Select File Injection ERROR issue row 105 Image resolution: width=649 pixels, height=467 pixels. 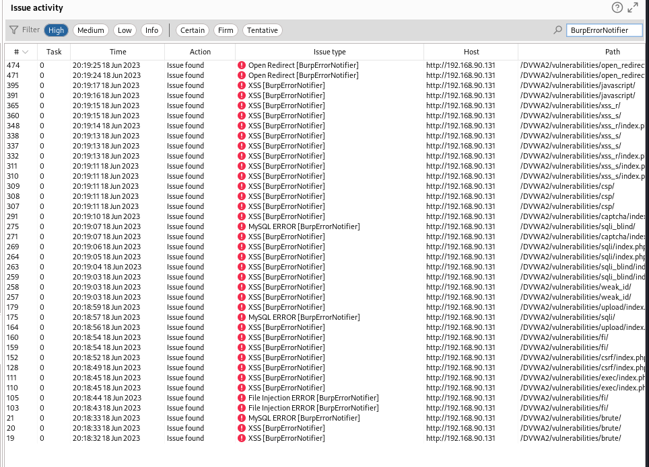(313, 398)
